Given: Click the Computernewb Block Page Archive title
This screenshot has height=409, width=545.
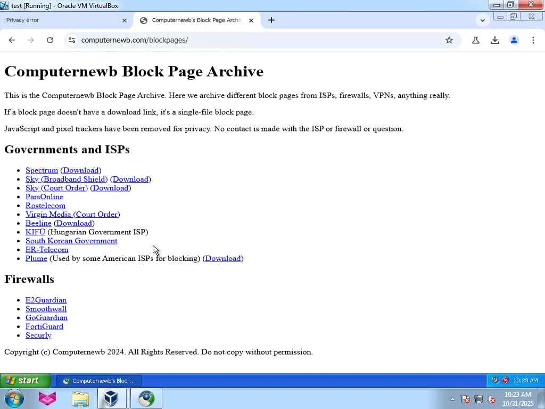Looking at the screenshot, I should [134, 72].
